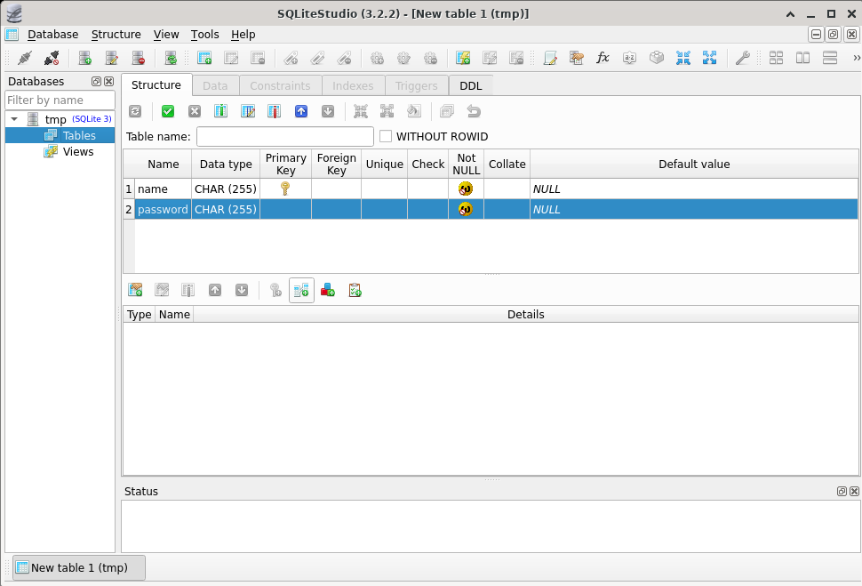Select the 'name' column row
The image size is (862, 586).
coord(491,189)
